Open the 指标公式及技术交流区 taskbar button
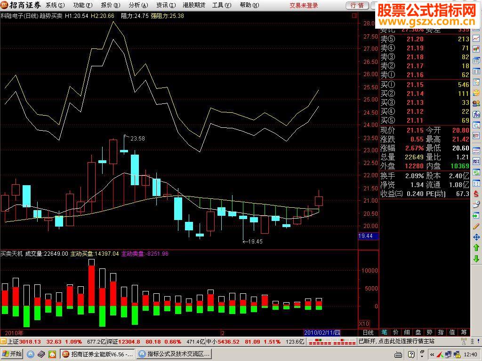 (x=174, y=354)
